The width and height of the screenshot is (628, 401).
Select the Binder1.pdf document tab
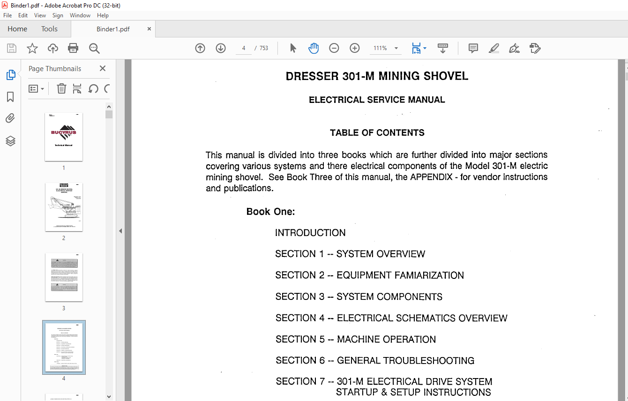113,29
